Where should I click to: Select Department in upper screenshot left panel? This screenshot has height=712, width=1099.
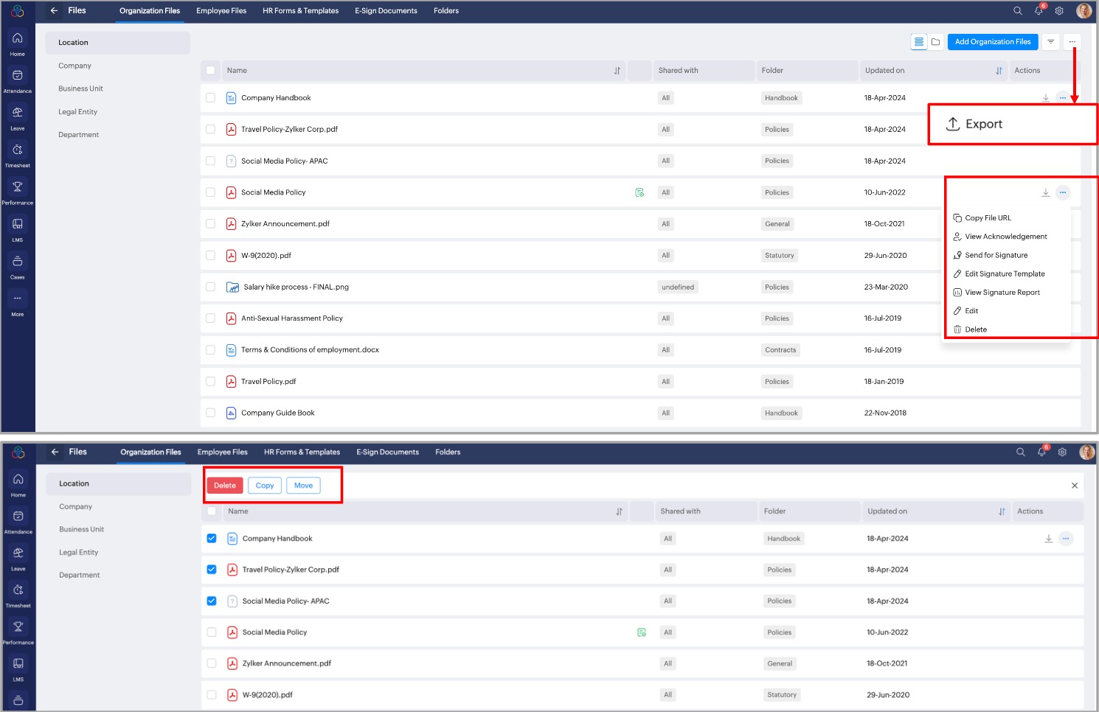[x=79, y=135]
